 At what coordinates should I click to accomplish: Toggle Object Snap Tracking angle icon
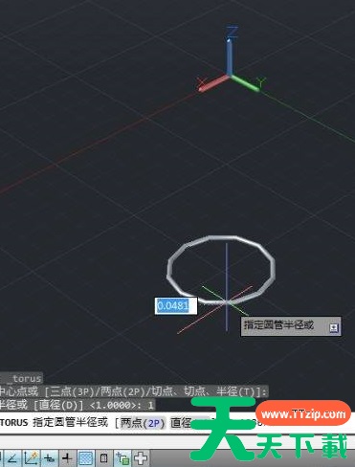click(12, 458)
